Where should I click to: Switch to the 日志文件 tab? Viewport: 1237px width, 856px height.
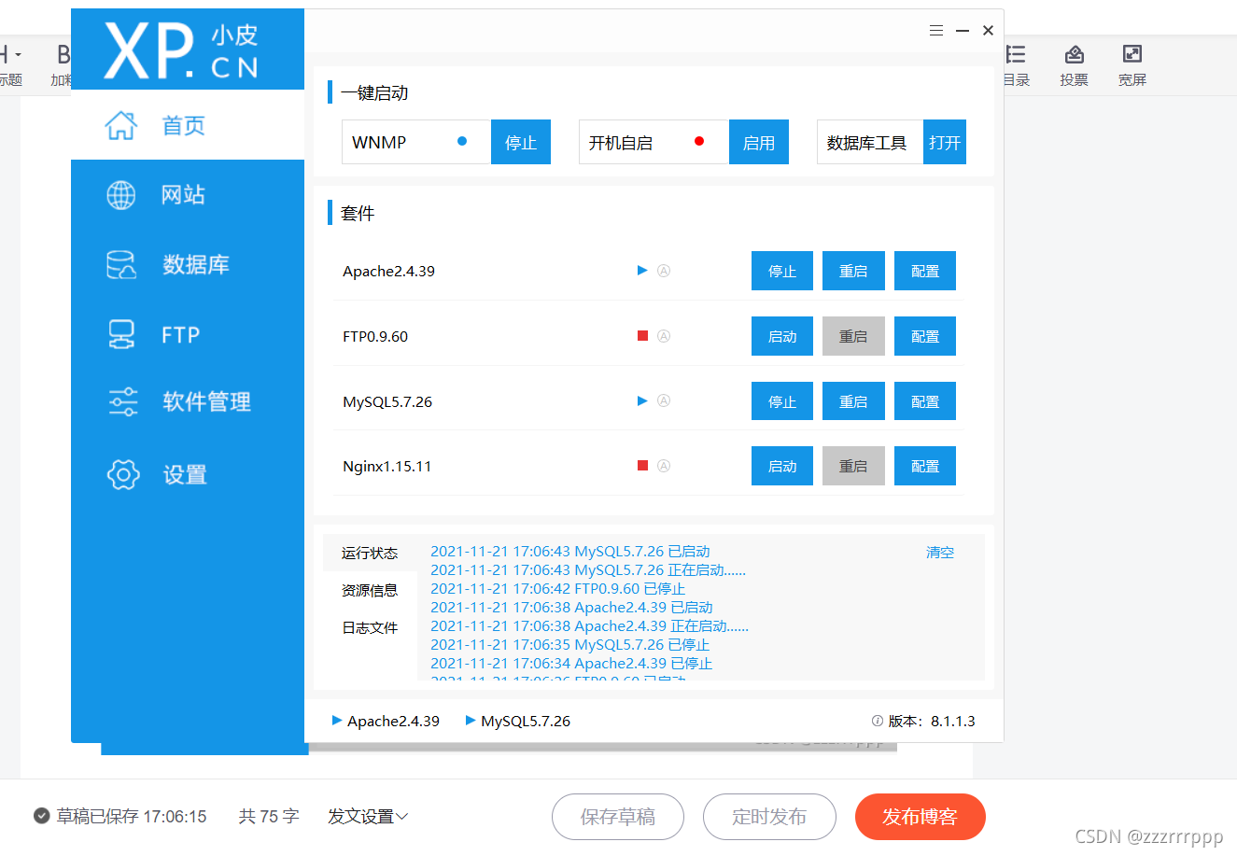(370, 627)
